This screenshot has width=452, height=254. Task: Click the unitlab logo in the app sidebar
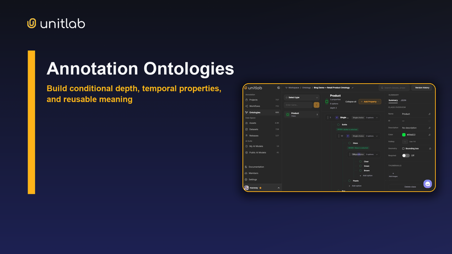[254, 88]
